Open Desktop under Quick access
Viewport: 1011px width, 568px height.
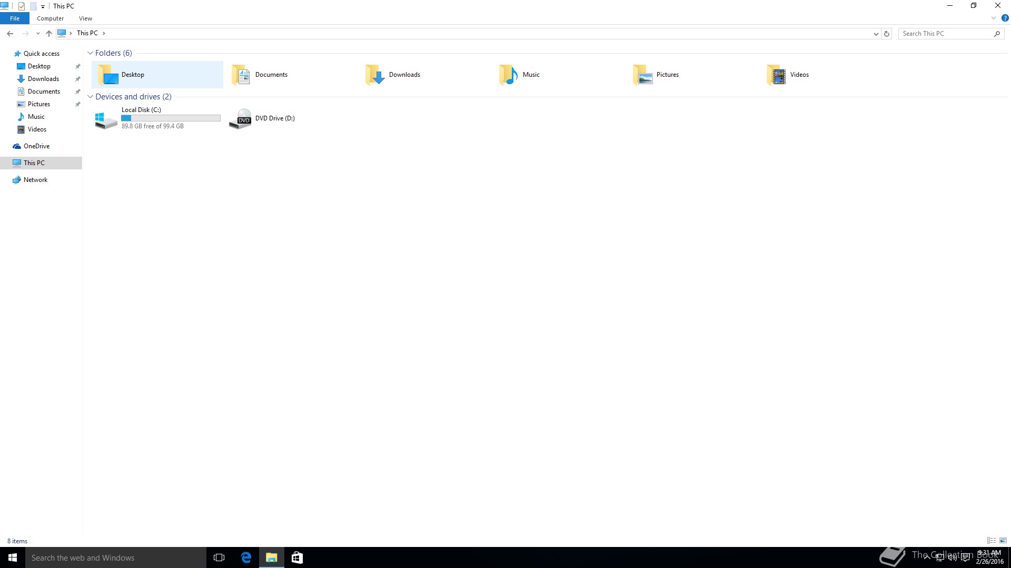tap(39, 66)
